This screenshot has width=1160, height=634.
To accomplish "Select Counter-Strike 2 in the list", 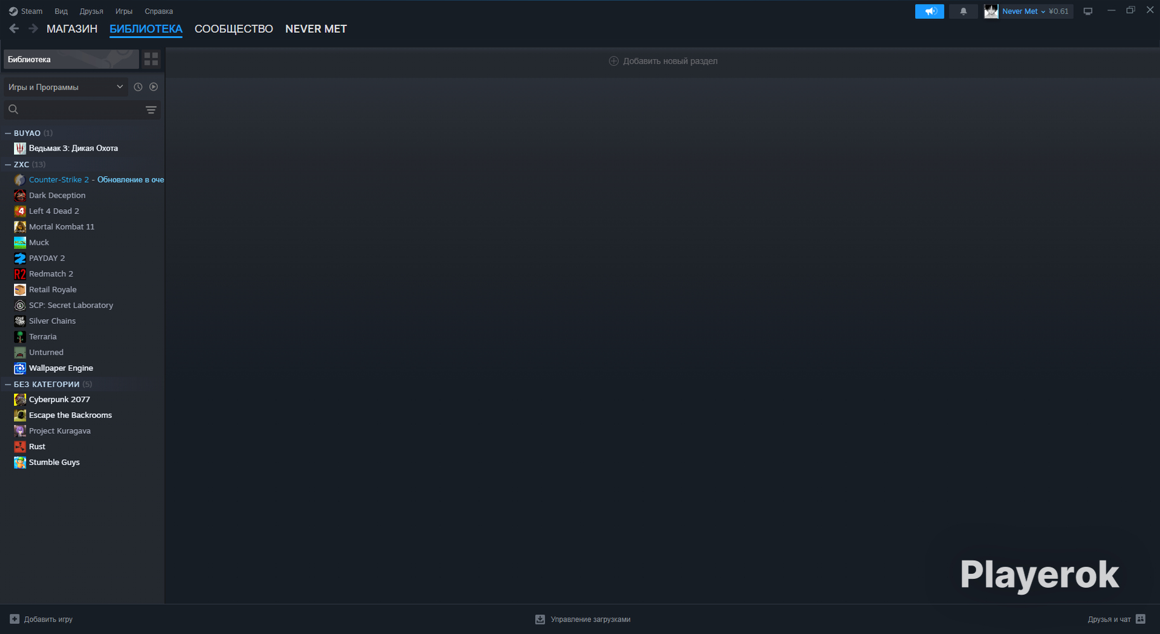I will click(x=59, y=179).
